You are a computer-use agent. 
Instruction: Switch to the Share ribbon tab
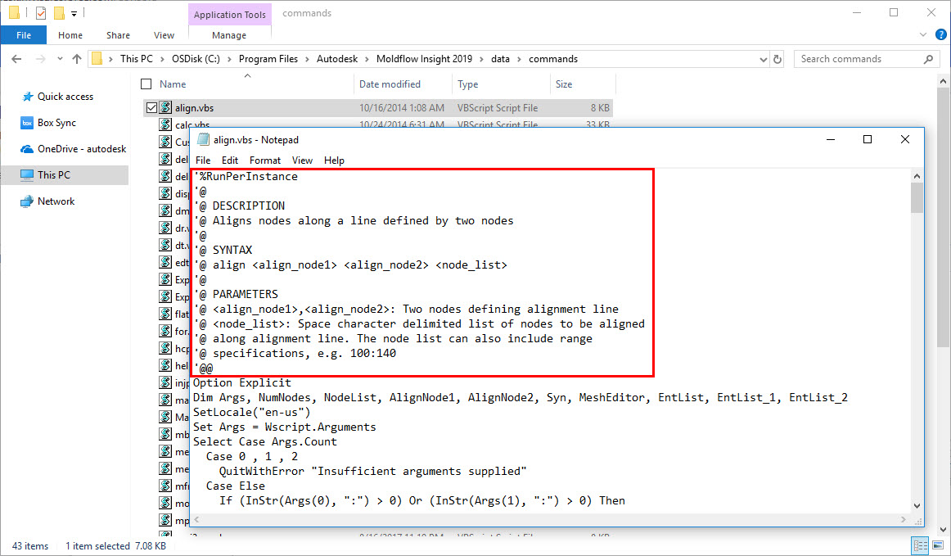[x=119, y=35]
